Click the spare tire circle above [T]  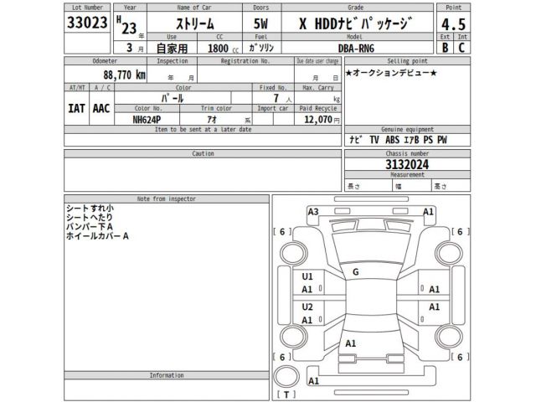click(286, 377)
